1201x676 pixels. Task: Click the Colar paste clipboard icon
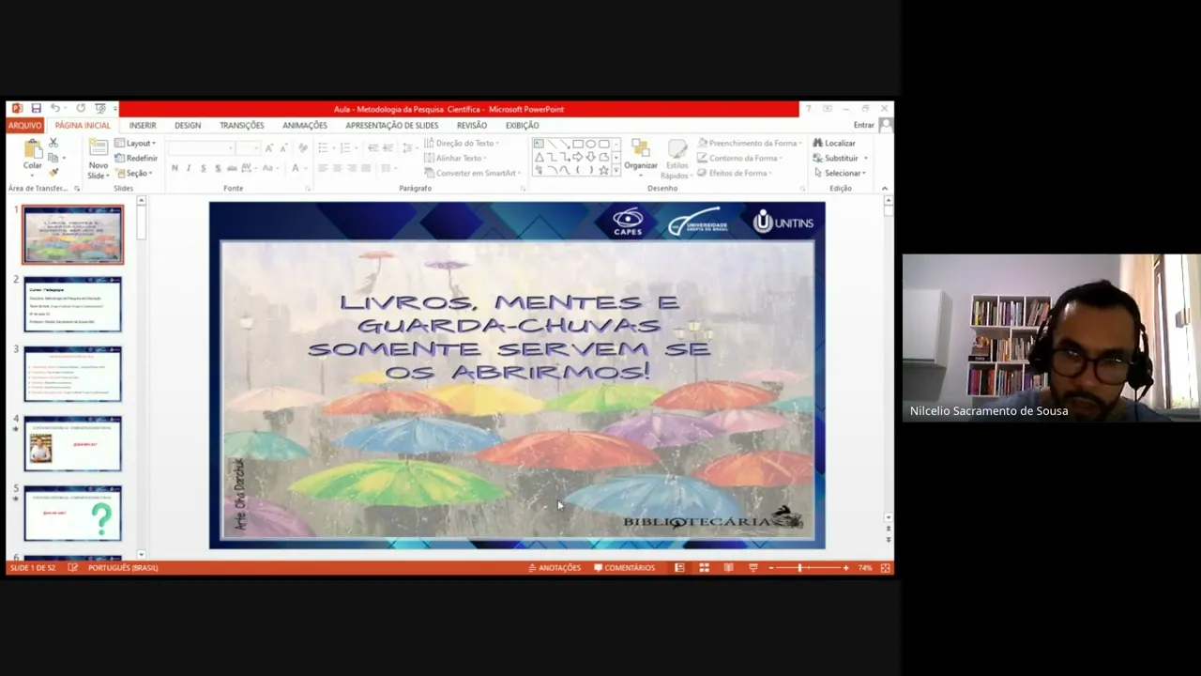tap(33, 149)
